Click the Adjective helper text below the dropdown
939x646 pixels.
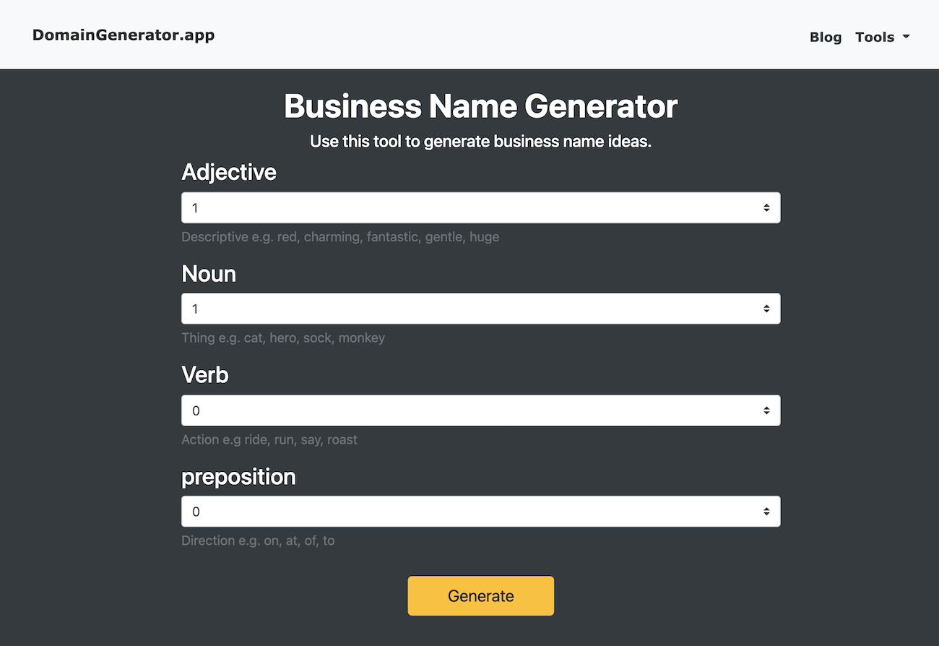(x=340, y=237)
